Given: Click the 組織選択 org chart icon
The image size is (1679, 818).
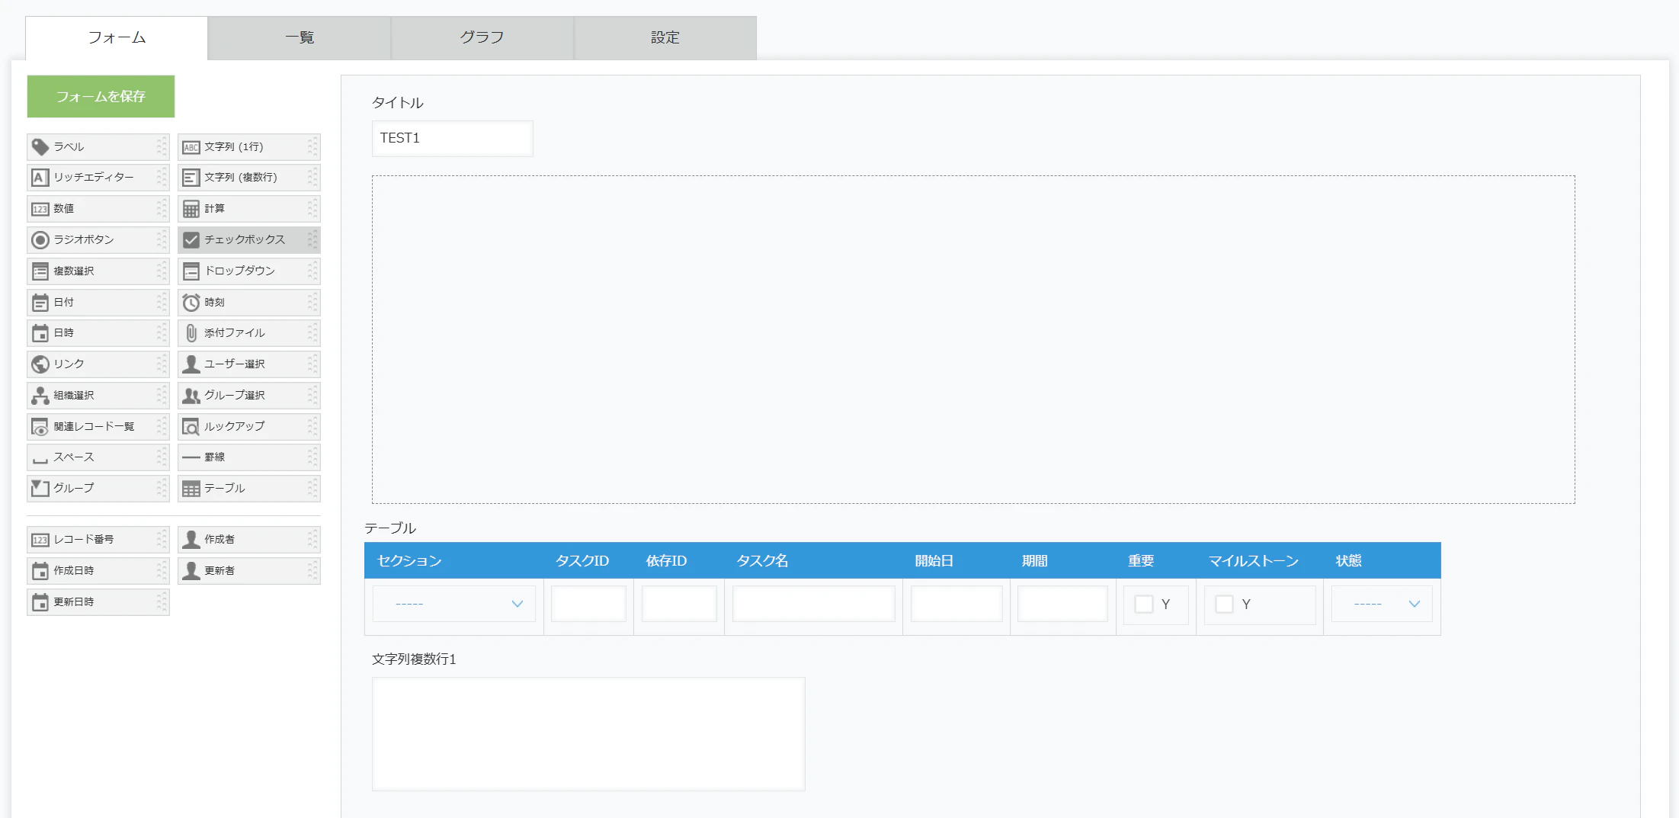Looking at the screenshot, I should [40, 396].
